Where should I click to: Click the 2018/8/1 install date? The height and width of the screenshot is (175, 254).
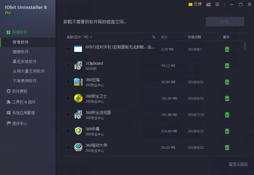point(195,49)
